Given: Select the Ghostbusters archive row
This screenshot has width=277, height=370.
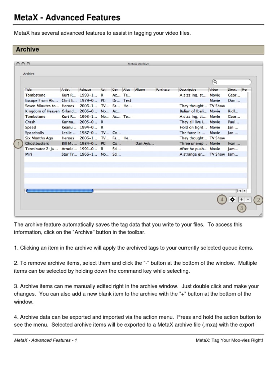Looking at the screenshot, I should (x=136, y=143).
